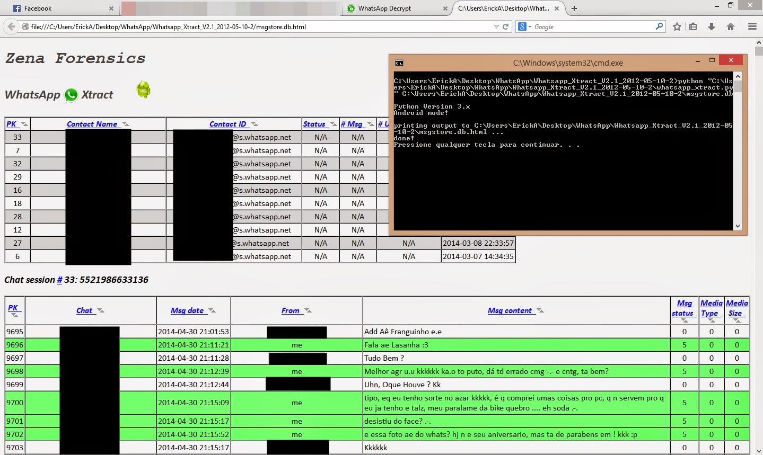Viewport: 763px width, 455px height.
Task: Click browser page scrollbar up arrow
Action: point(759,41)
